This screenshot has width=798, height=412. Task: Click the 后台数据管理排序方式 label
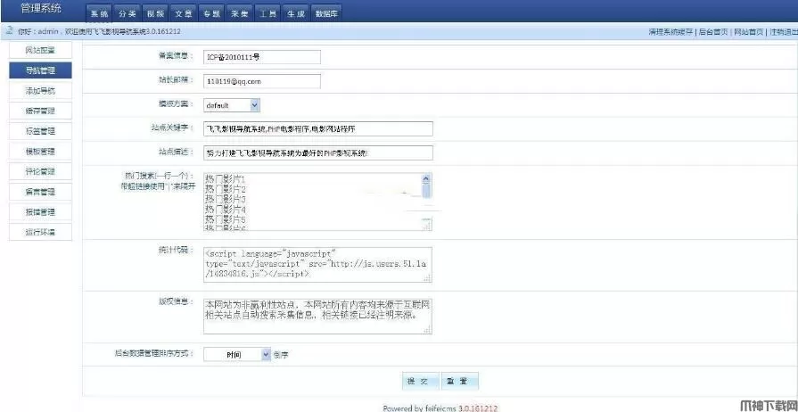pos(154,352)
